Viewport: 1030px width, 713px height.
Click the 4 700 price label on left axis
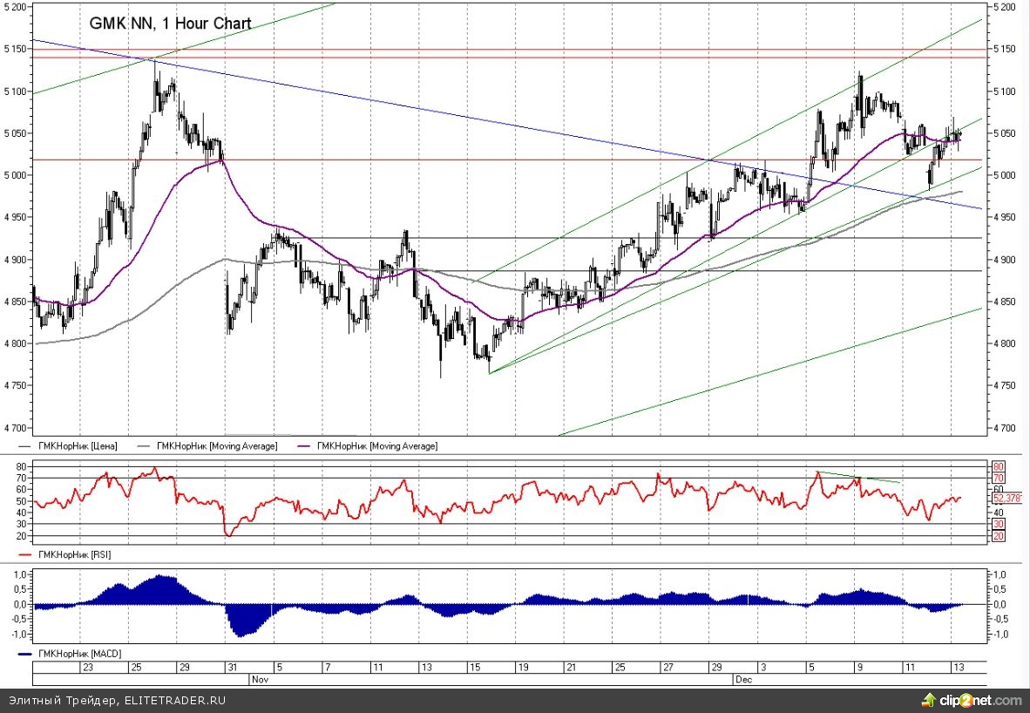point(17,428)
